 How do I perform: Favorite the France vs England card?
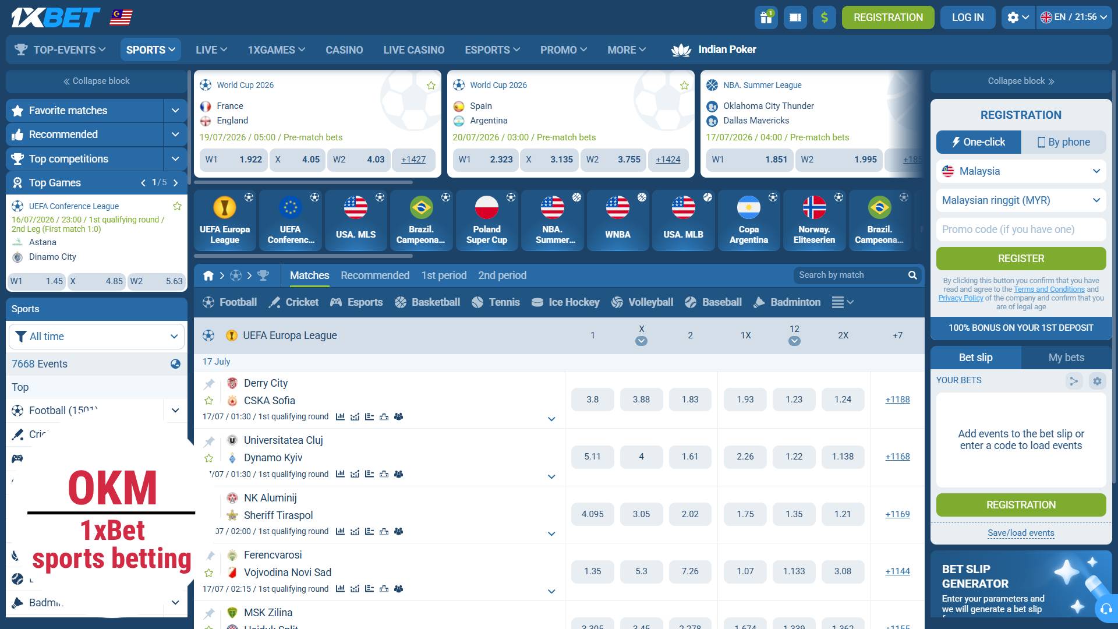tap(431, 86)
